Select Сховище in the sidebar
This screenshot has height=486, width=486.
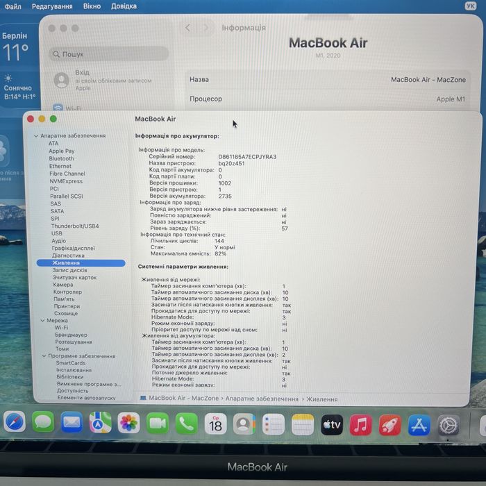pos(66,313)
